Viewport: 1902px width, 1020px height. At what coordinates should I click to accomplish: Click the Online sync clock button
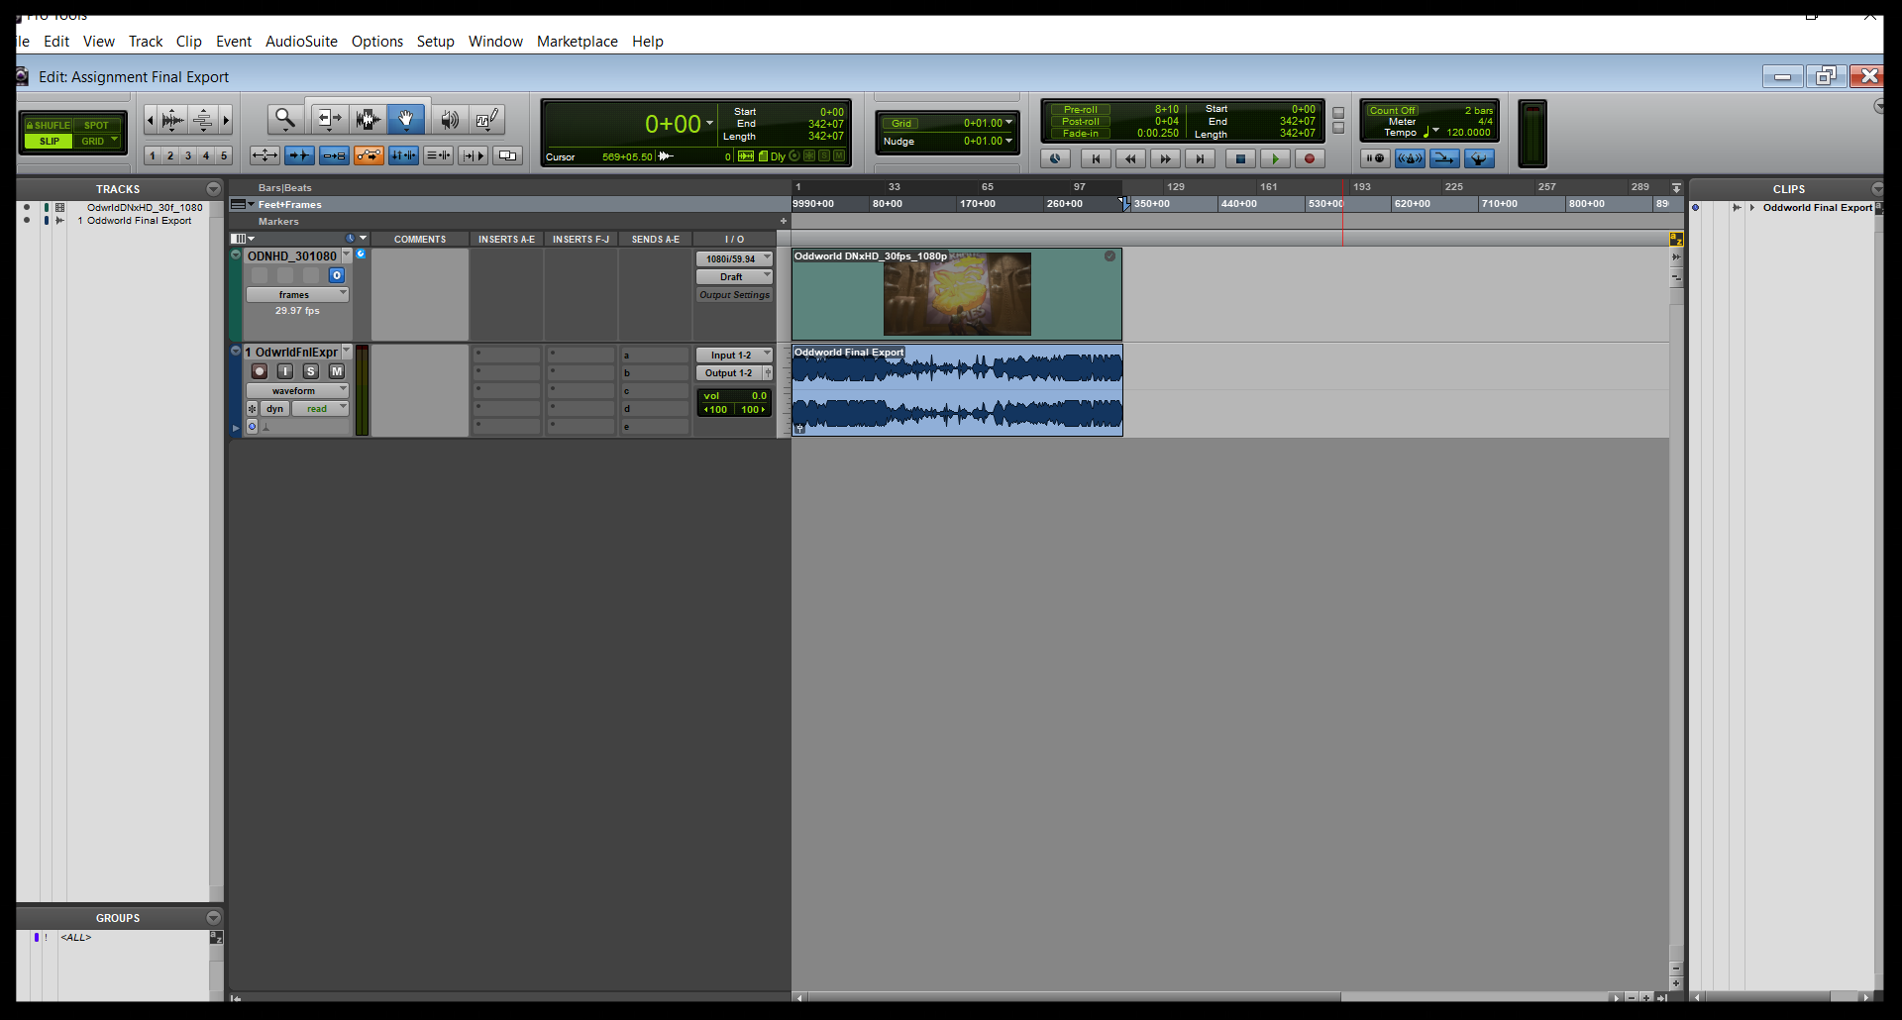point(1055,158)
